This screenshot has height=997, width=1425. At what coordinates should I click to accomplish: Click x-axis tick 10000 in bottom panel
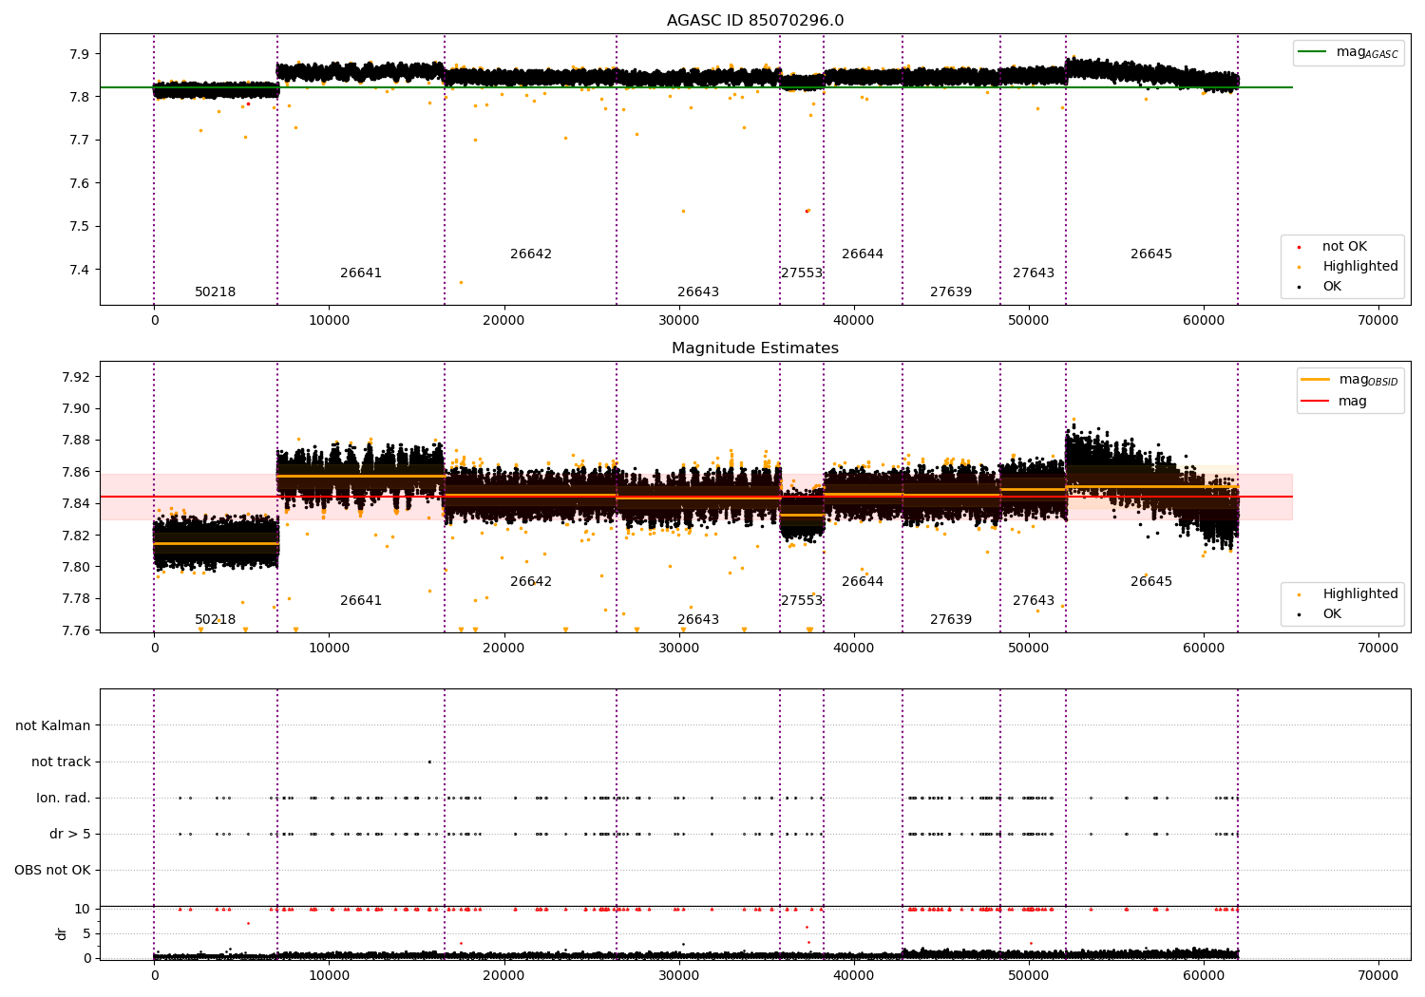[x=329, y=976]
